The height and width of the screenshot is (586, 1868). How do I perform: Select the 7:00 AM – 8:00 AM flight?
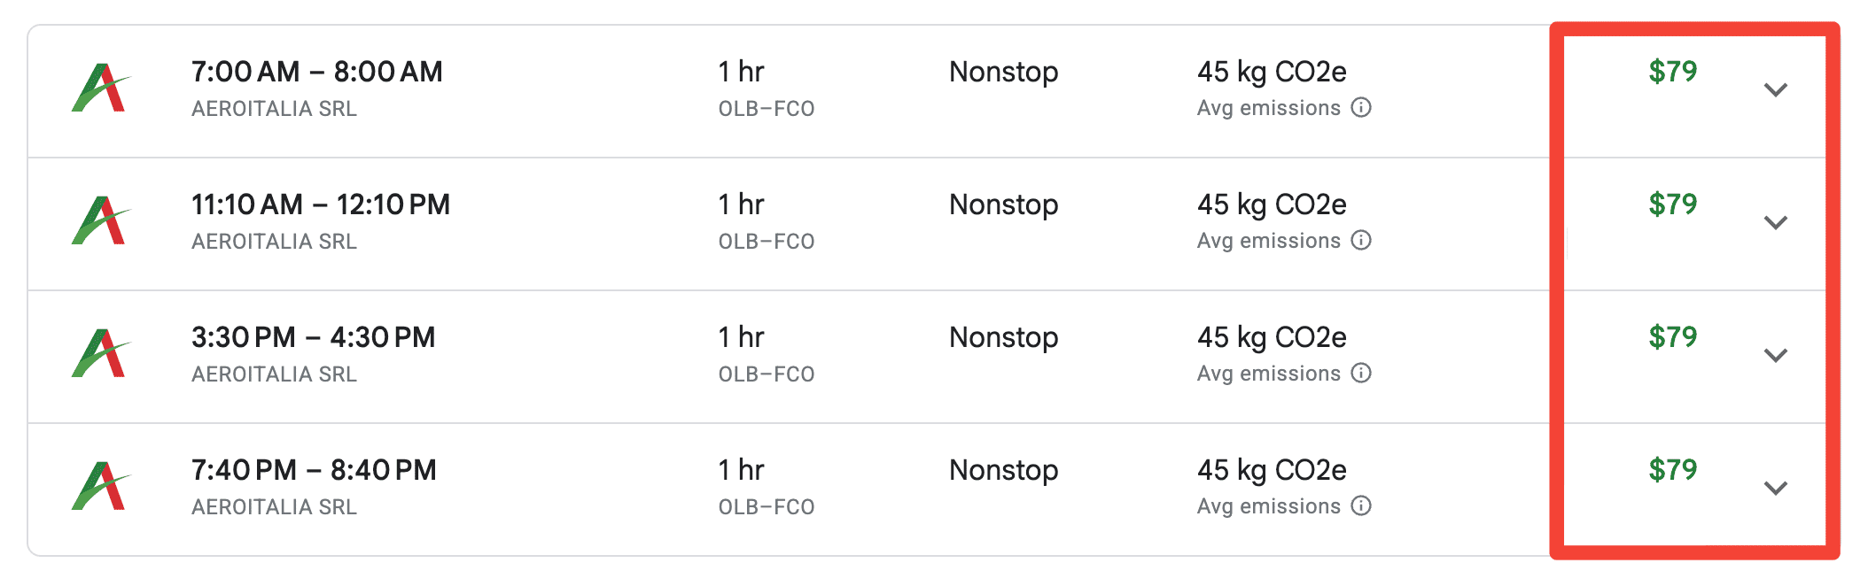933,91
